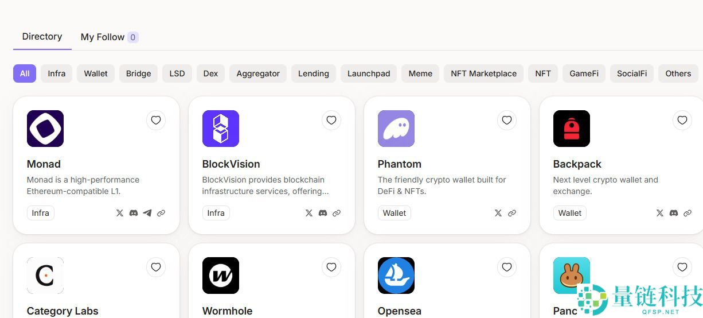This screenshot has height=318, width=703.
Task: Filter by NFT Marketplace category
Action: tap(483, 73)
